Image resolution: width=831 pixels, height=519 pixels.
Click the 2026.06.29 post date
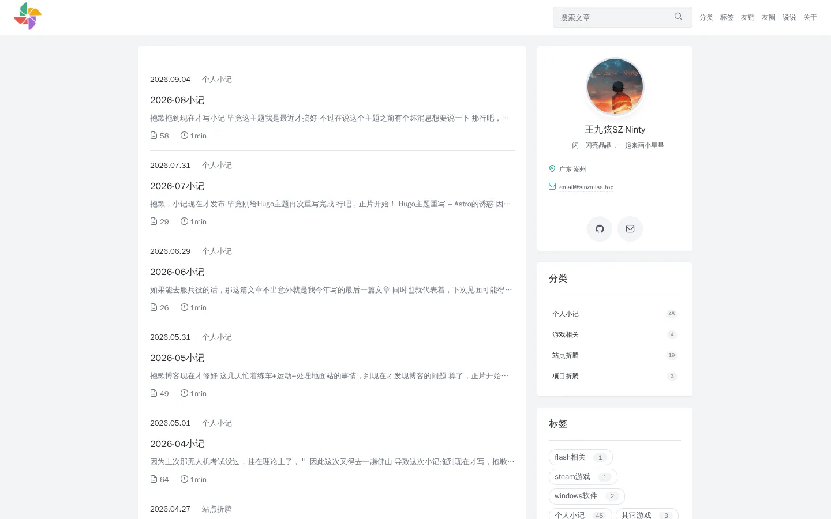[170, 251]
